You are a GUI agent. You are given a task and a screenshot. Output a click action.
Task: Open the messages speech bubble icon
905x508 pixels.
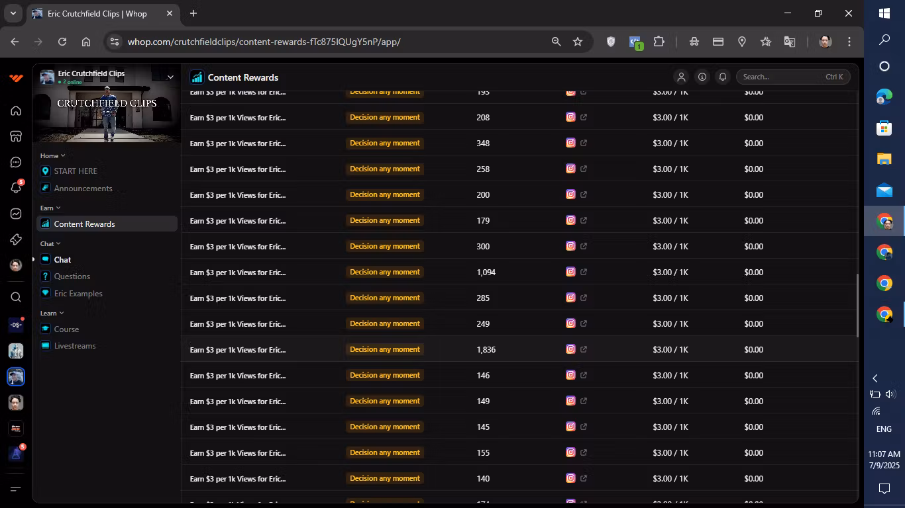point(16,162)
